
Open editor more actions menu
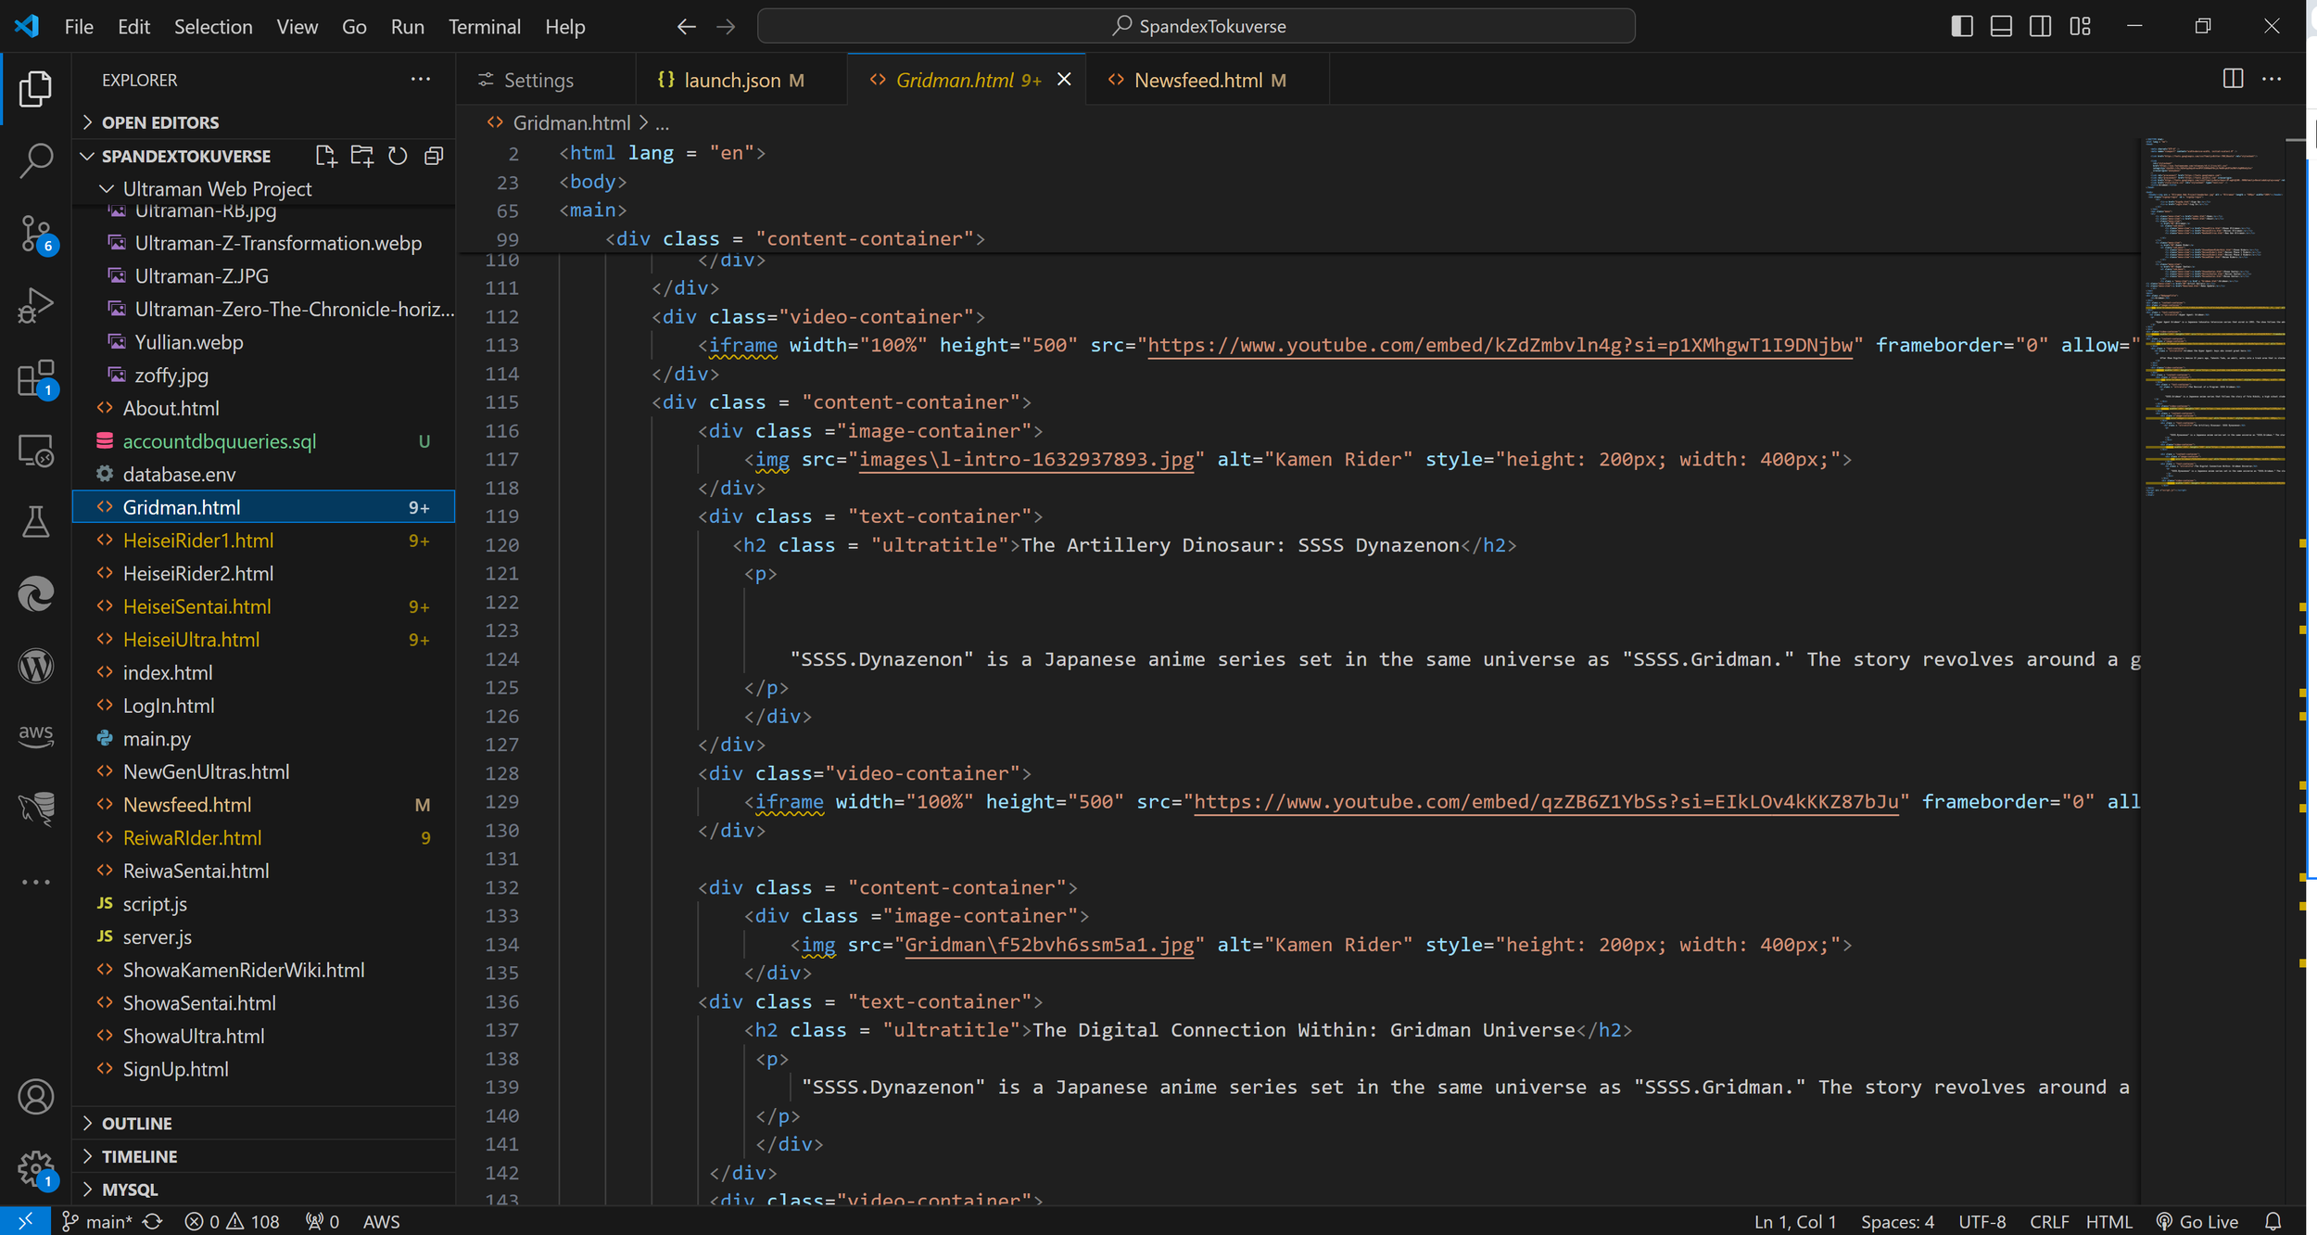click(2273, 80)
